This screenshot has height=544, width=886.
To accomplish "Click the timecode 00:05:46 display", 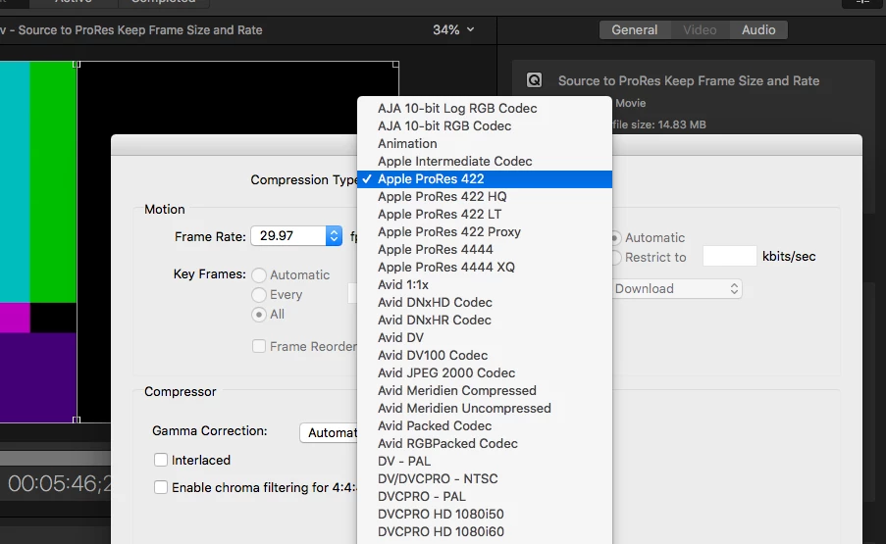I will pyautogui.click(x=59, y=483).
